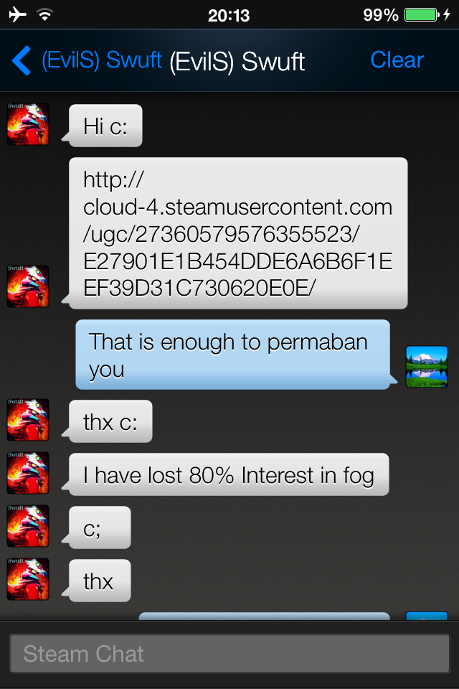Tap Swuft's avatar beside "thx c:"

click(28, 420)
